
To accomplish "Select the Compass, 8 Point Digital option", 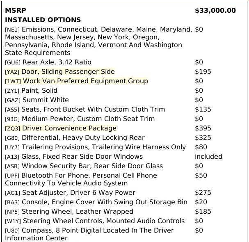I will tap(89, 234).
